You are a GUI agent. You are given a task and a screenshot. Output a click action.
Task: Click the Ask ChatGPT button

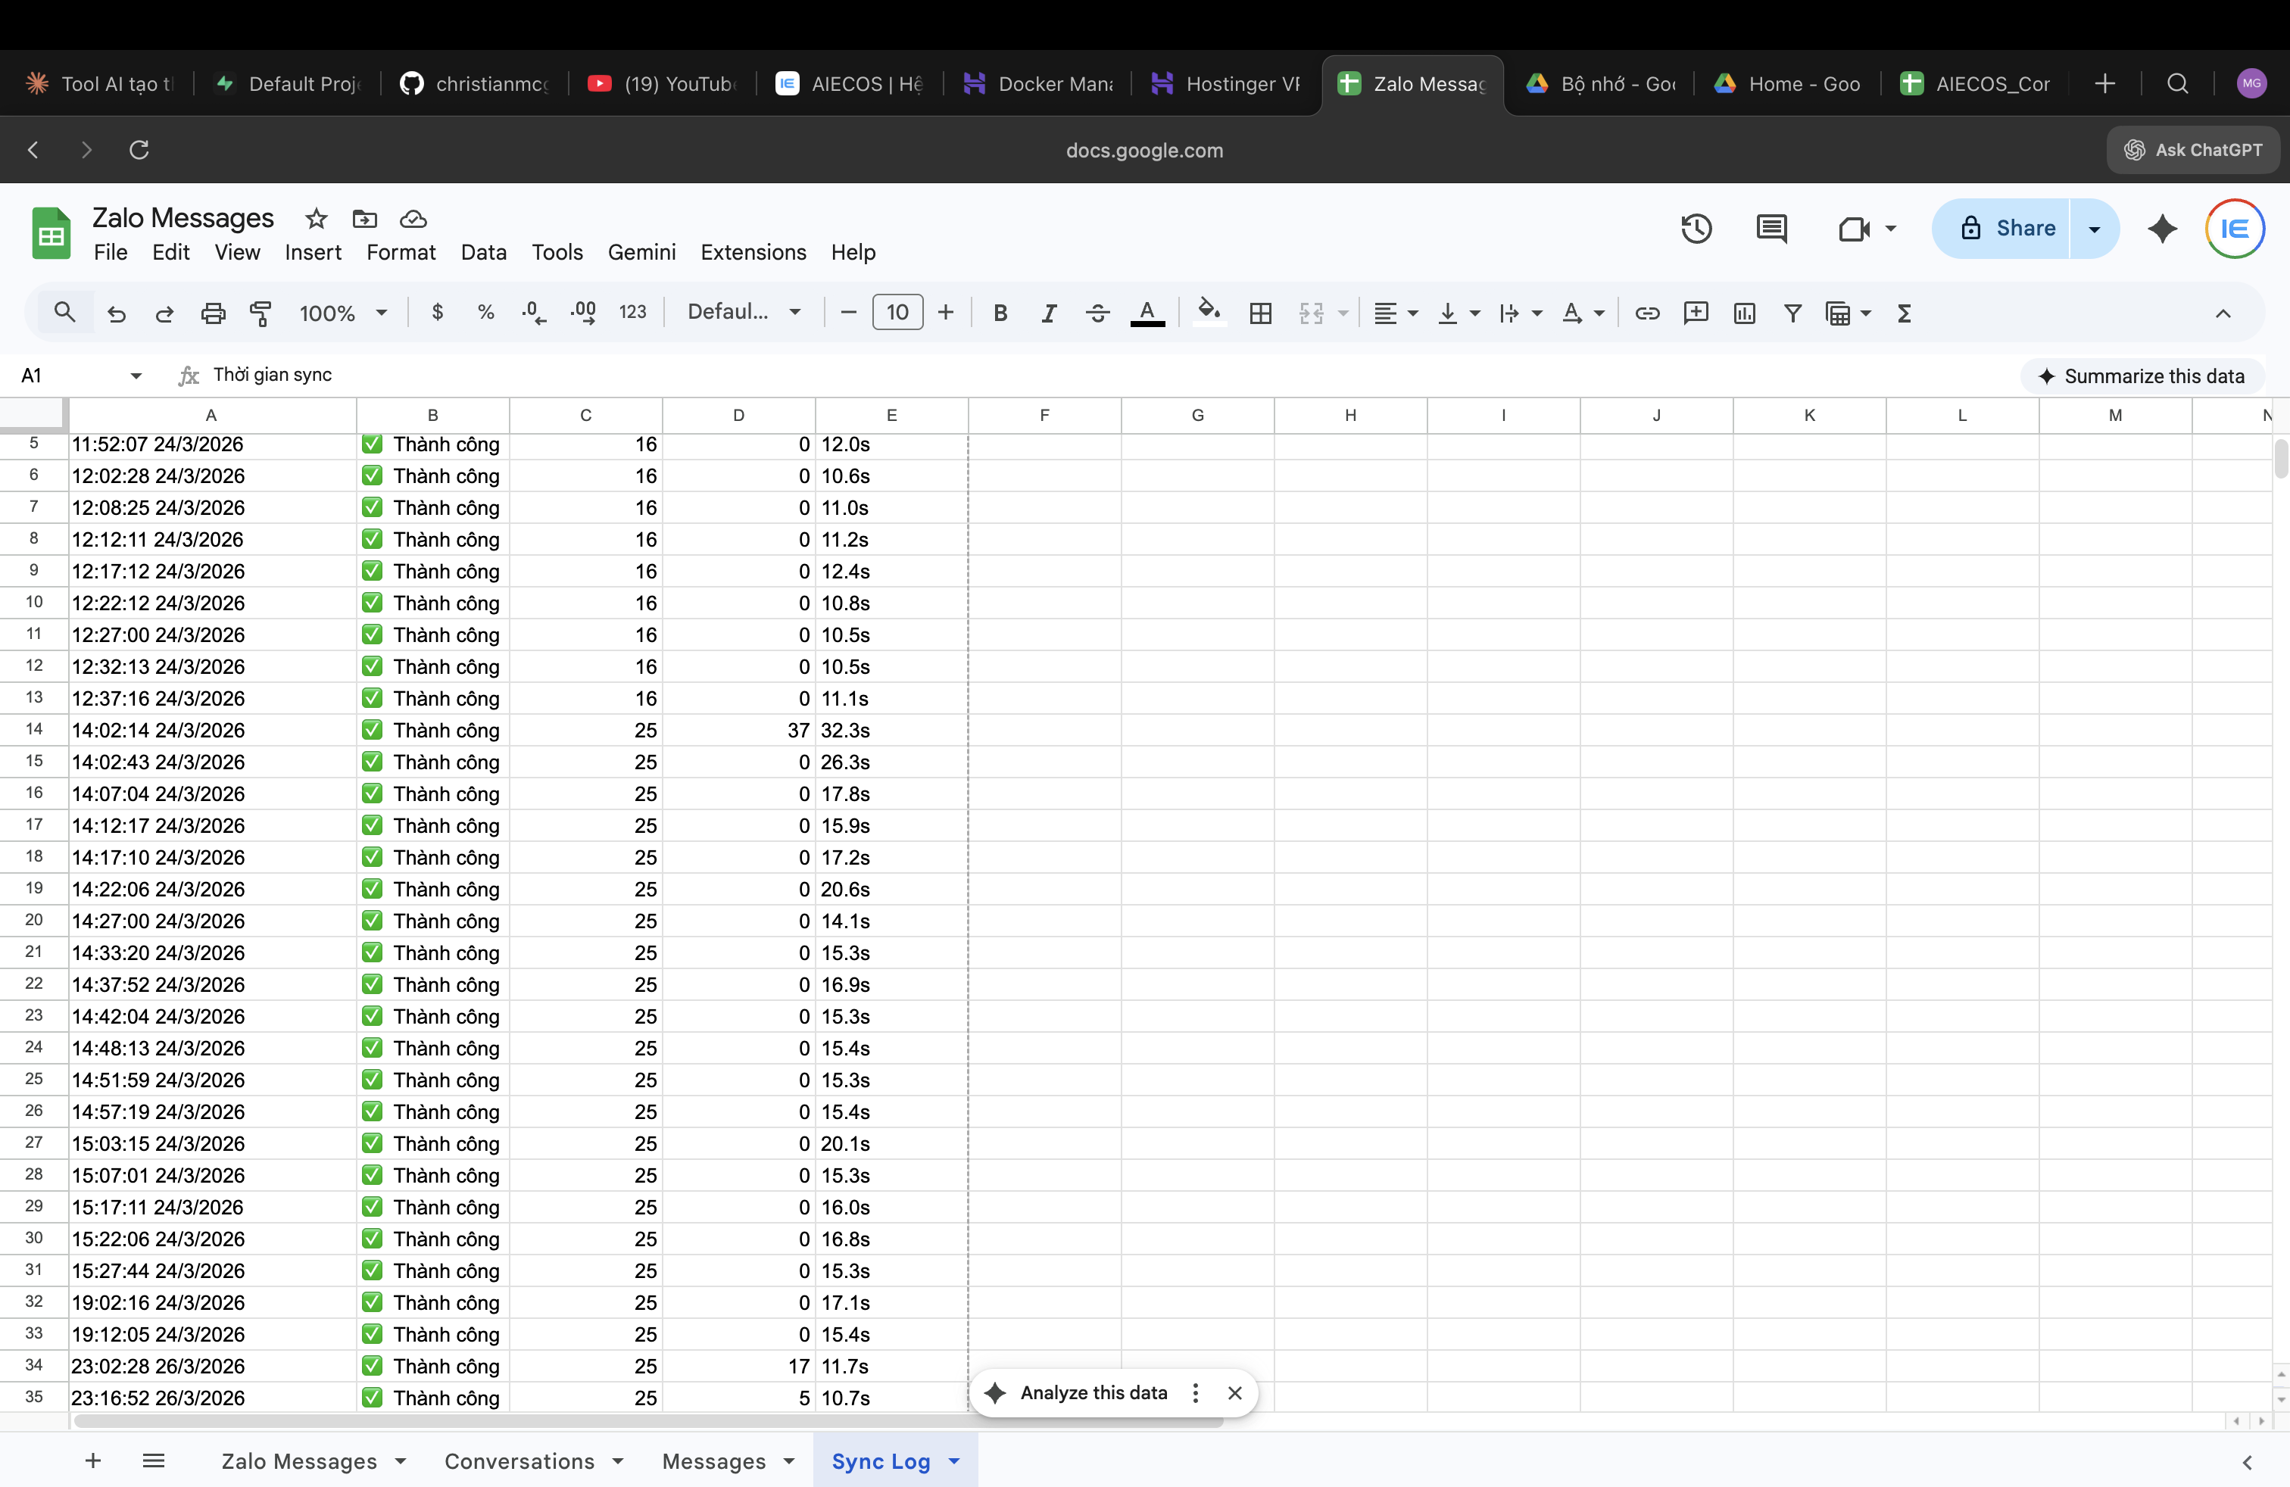coord(2194,150)
